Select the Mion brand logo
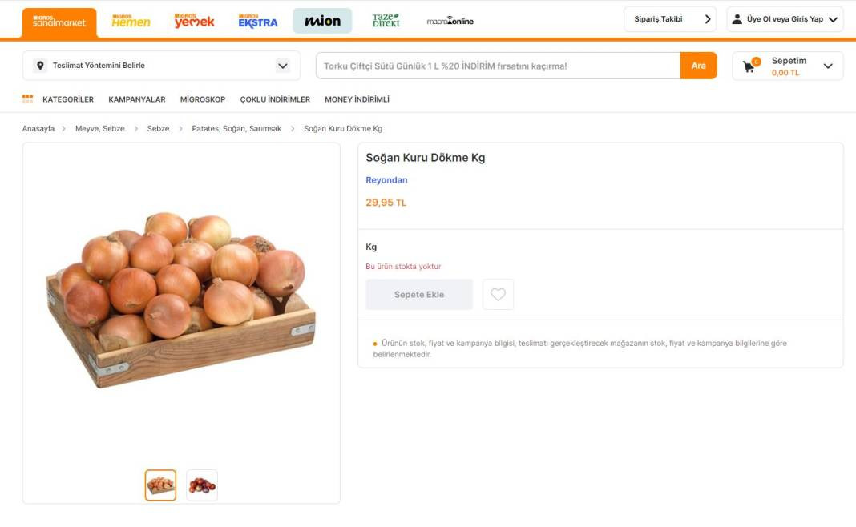 tap(322, 20)
